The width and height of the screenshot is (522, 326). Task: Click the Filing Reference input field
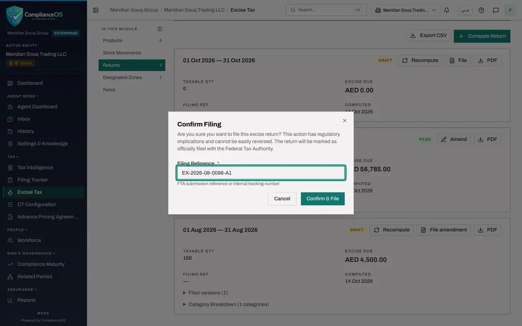261,173
